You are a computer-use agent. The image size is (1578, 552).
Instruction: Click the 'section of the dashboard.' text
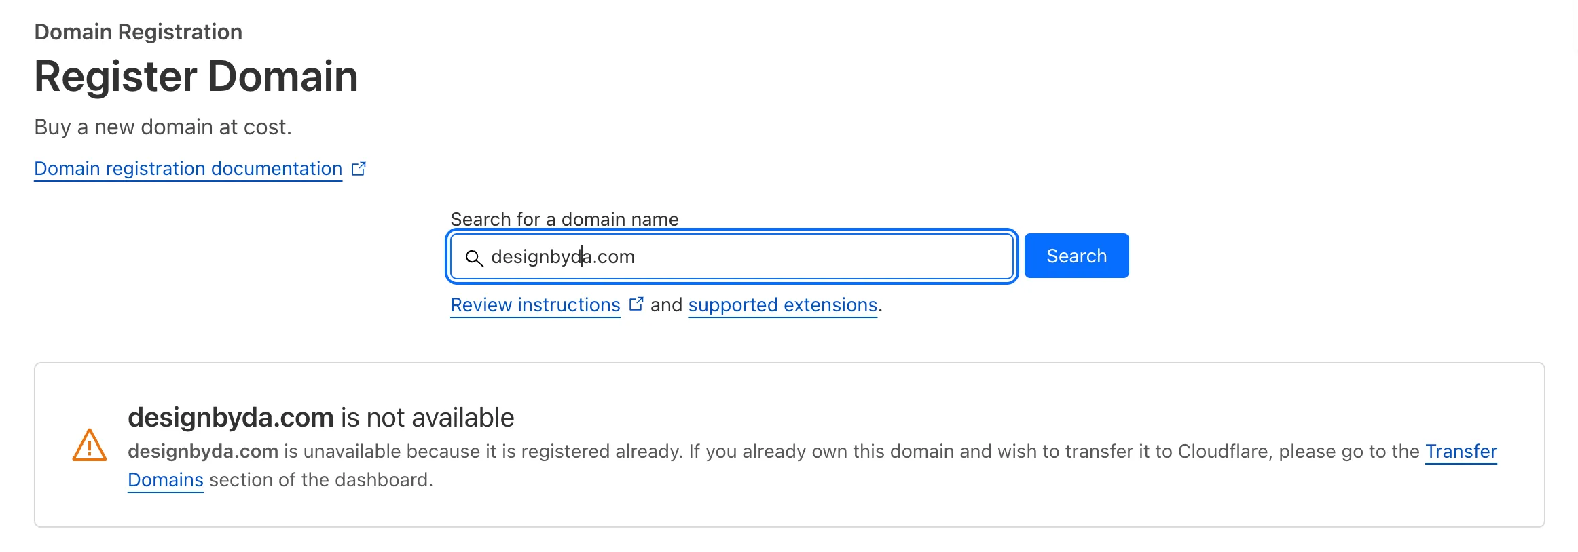pos(320,480)
